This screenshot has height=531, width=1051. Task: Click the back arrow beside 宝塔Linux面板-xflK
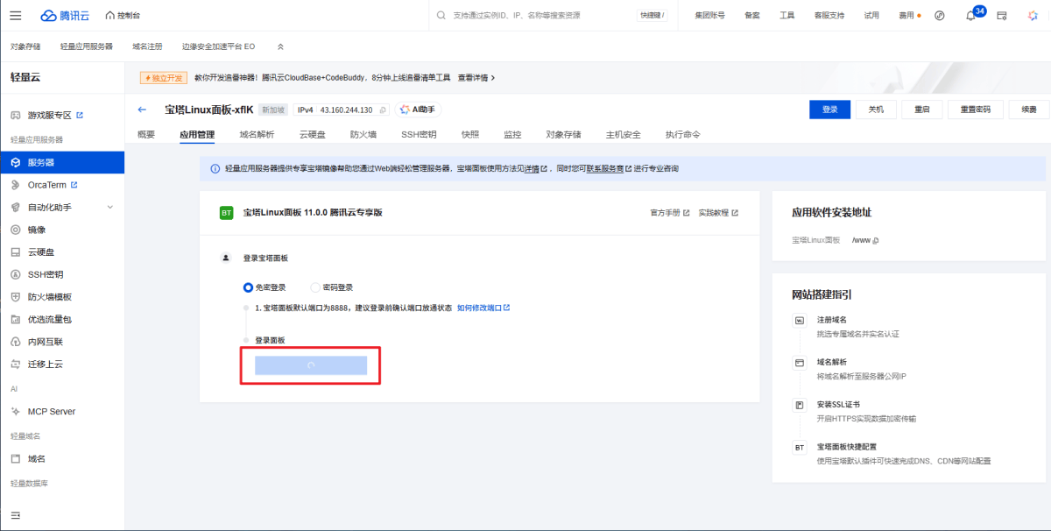(142, 110)
